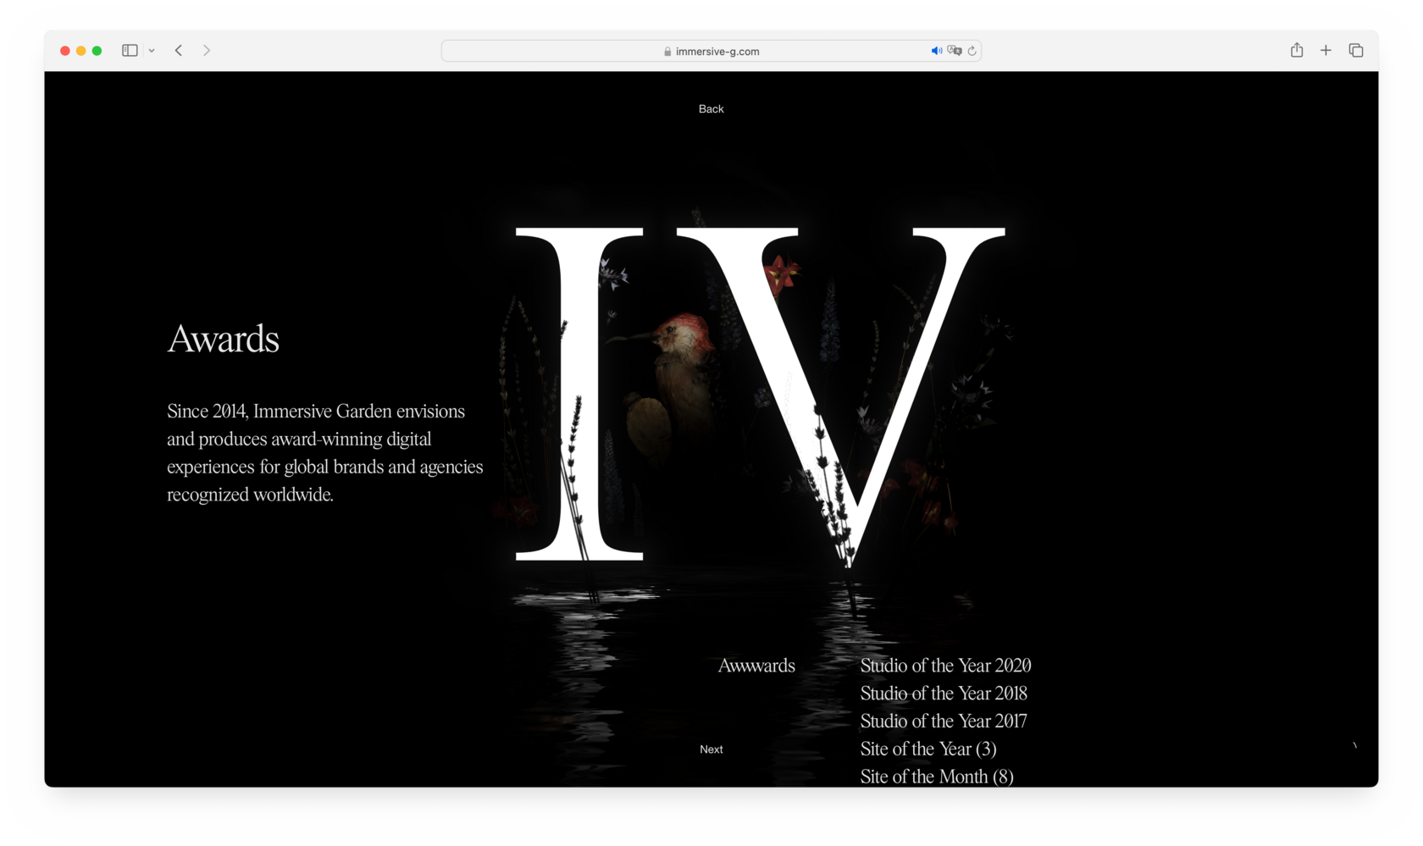Open the translate page icon

pos(955,51)
